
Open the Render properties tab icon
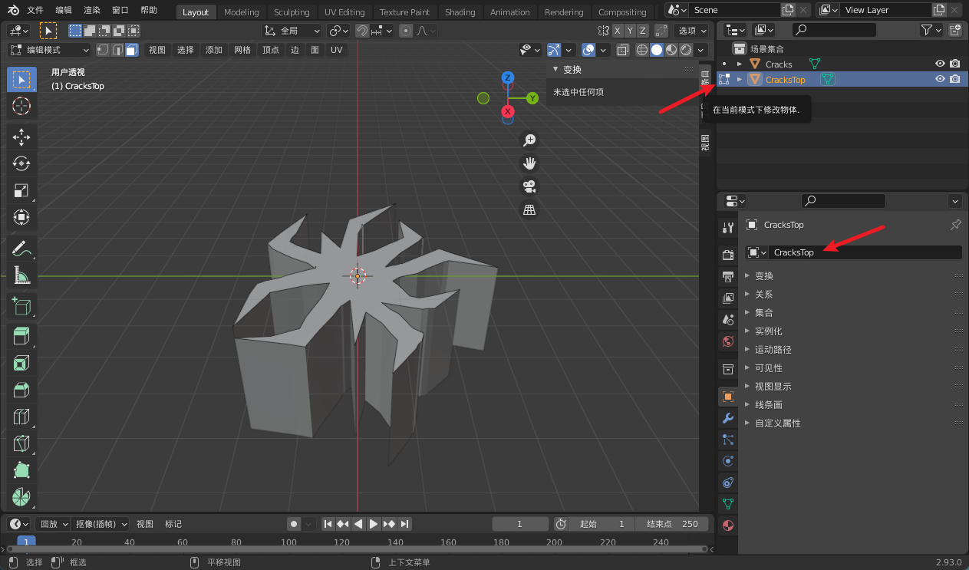click(x=728, y=255)
